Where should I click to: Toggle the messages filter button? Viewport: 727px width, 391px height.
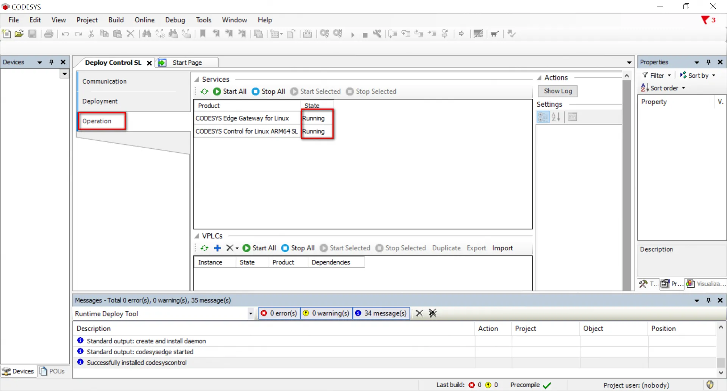click(381, 313)
